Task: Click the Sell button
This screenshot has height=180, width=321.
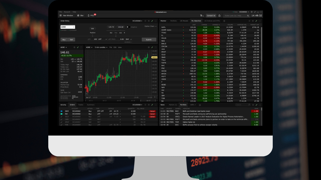Action: coord(71,40)
